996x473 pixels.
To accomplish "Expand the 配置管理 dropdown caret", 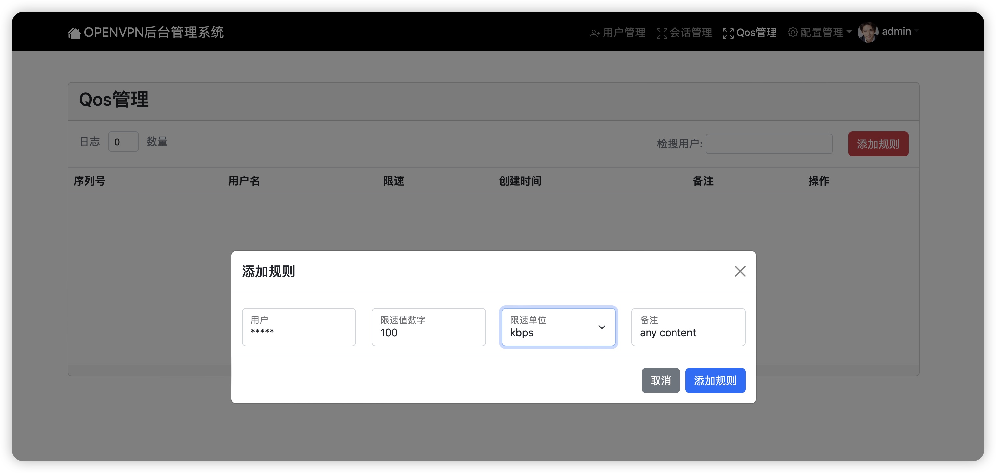I will (x=849, y=32).
